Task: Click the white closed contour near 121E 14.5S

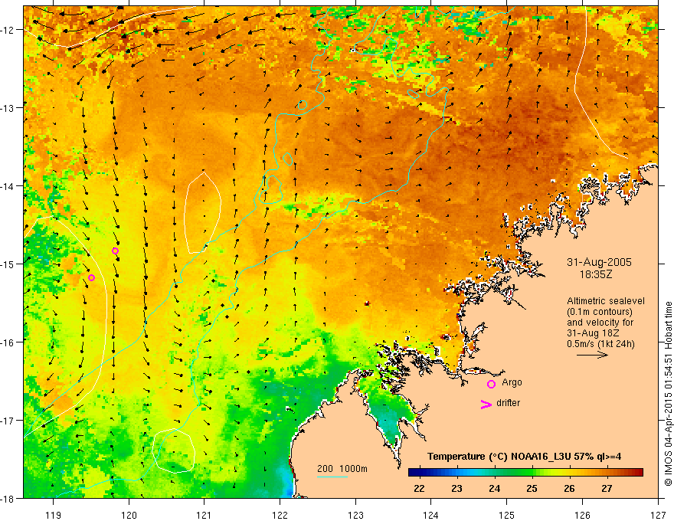Action: [x=202, y=212]
